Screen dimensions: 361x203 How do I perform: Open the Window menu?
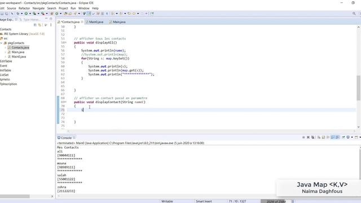coord(84,8)
